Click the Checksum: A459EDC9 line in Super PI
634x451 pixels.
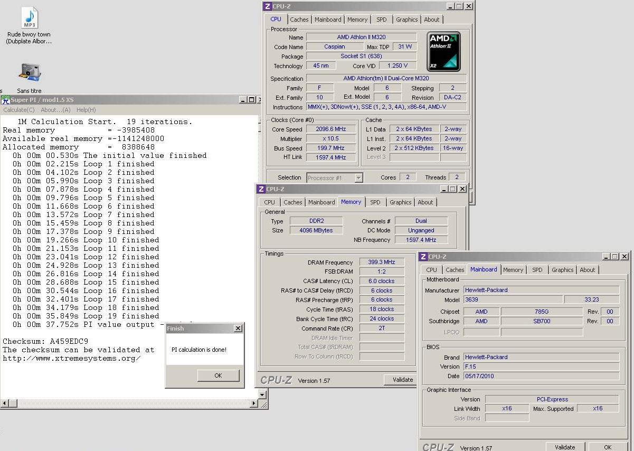point(45,341)
